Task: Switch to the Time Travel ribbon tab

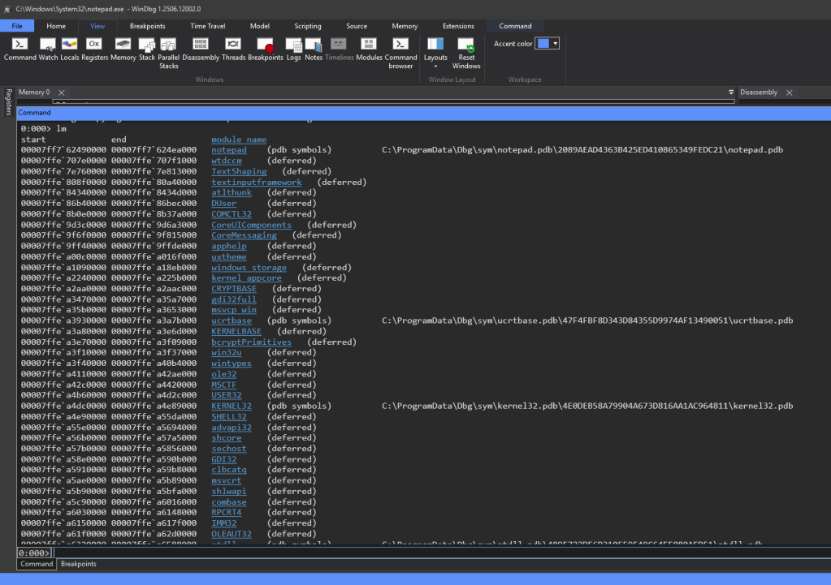Action: pos(209,26)
